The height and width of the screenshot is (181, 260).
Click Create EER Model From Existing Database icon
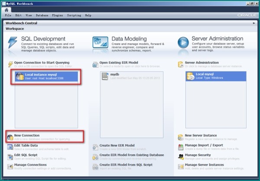(x=95, y=157)
